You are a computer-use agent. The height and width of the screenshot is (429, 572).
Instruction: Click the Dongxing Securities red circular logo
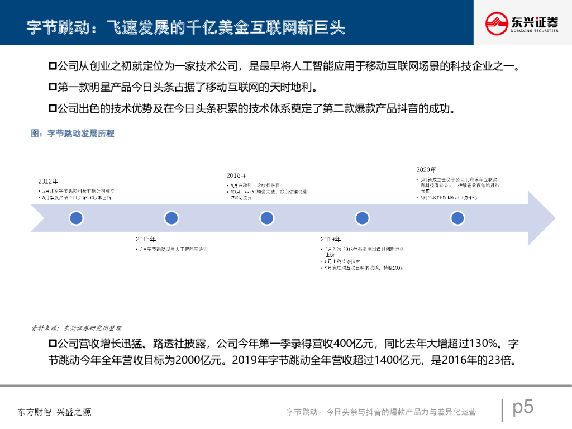(x=497, y=23)
